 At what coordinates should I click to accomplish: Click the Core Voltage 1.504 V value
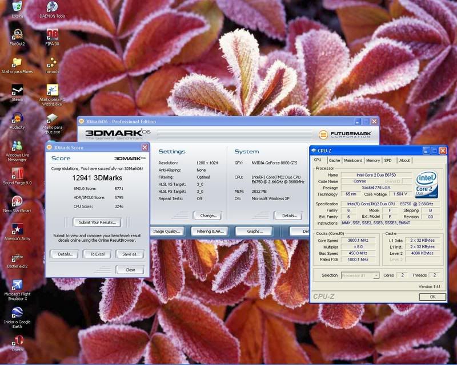[400, 194]
